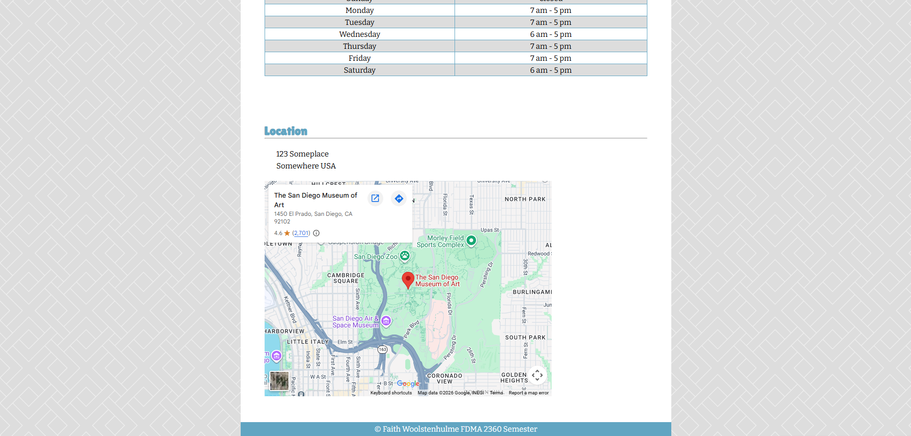Click the Route 163 highway shield
Screen dimensions: 911x436
click(x=382, y=349)
